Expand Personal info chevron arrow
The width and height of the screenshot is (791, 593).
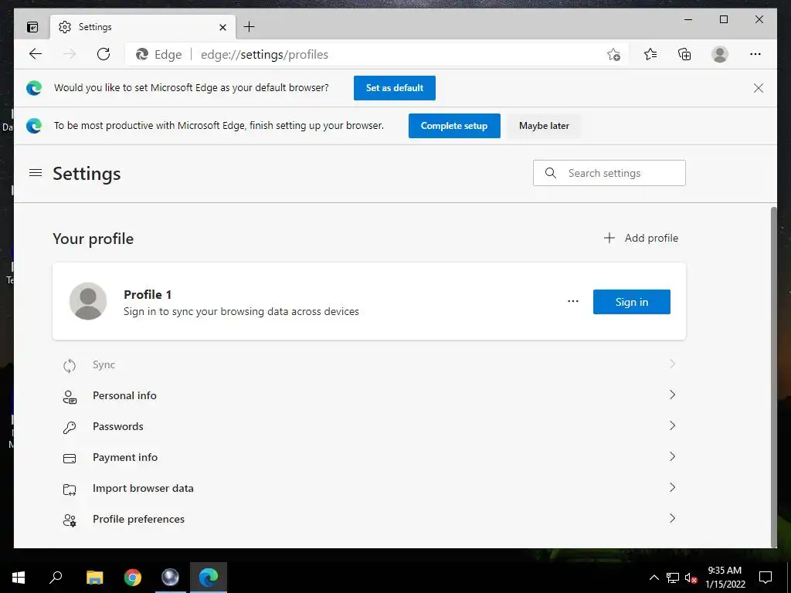tap(672, 395)
